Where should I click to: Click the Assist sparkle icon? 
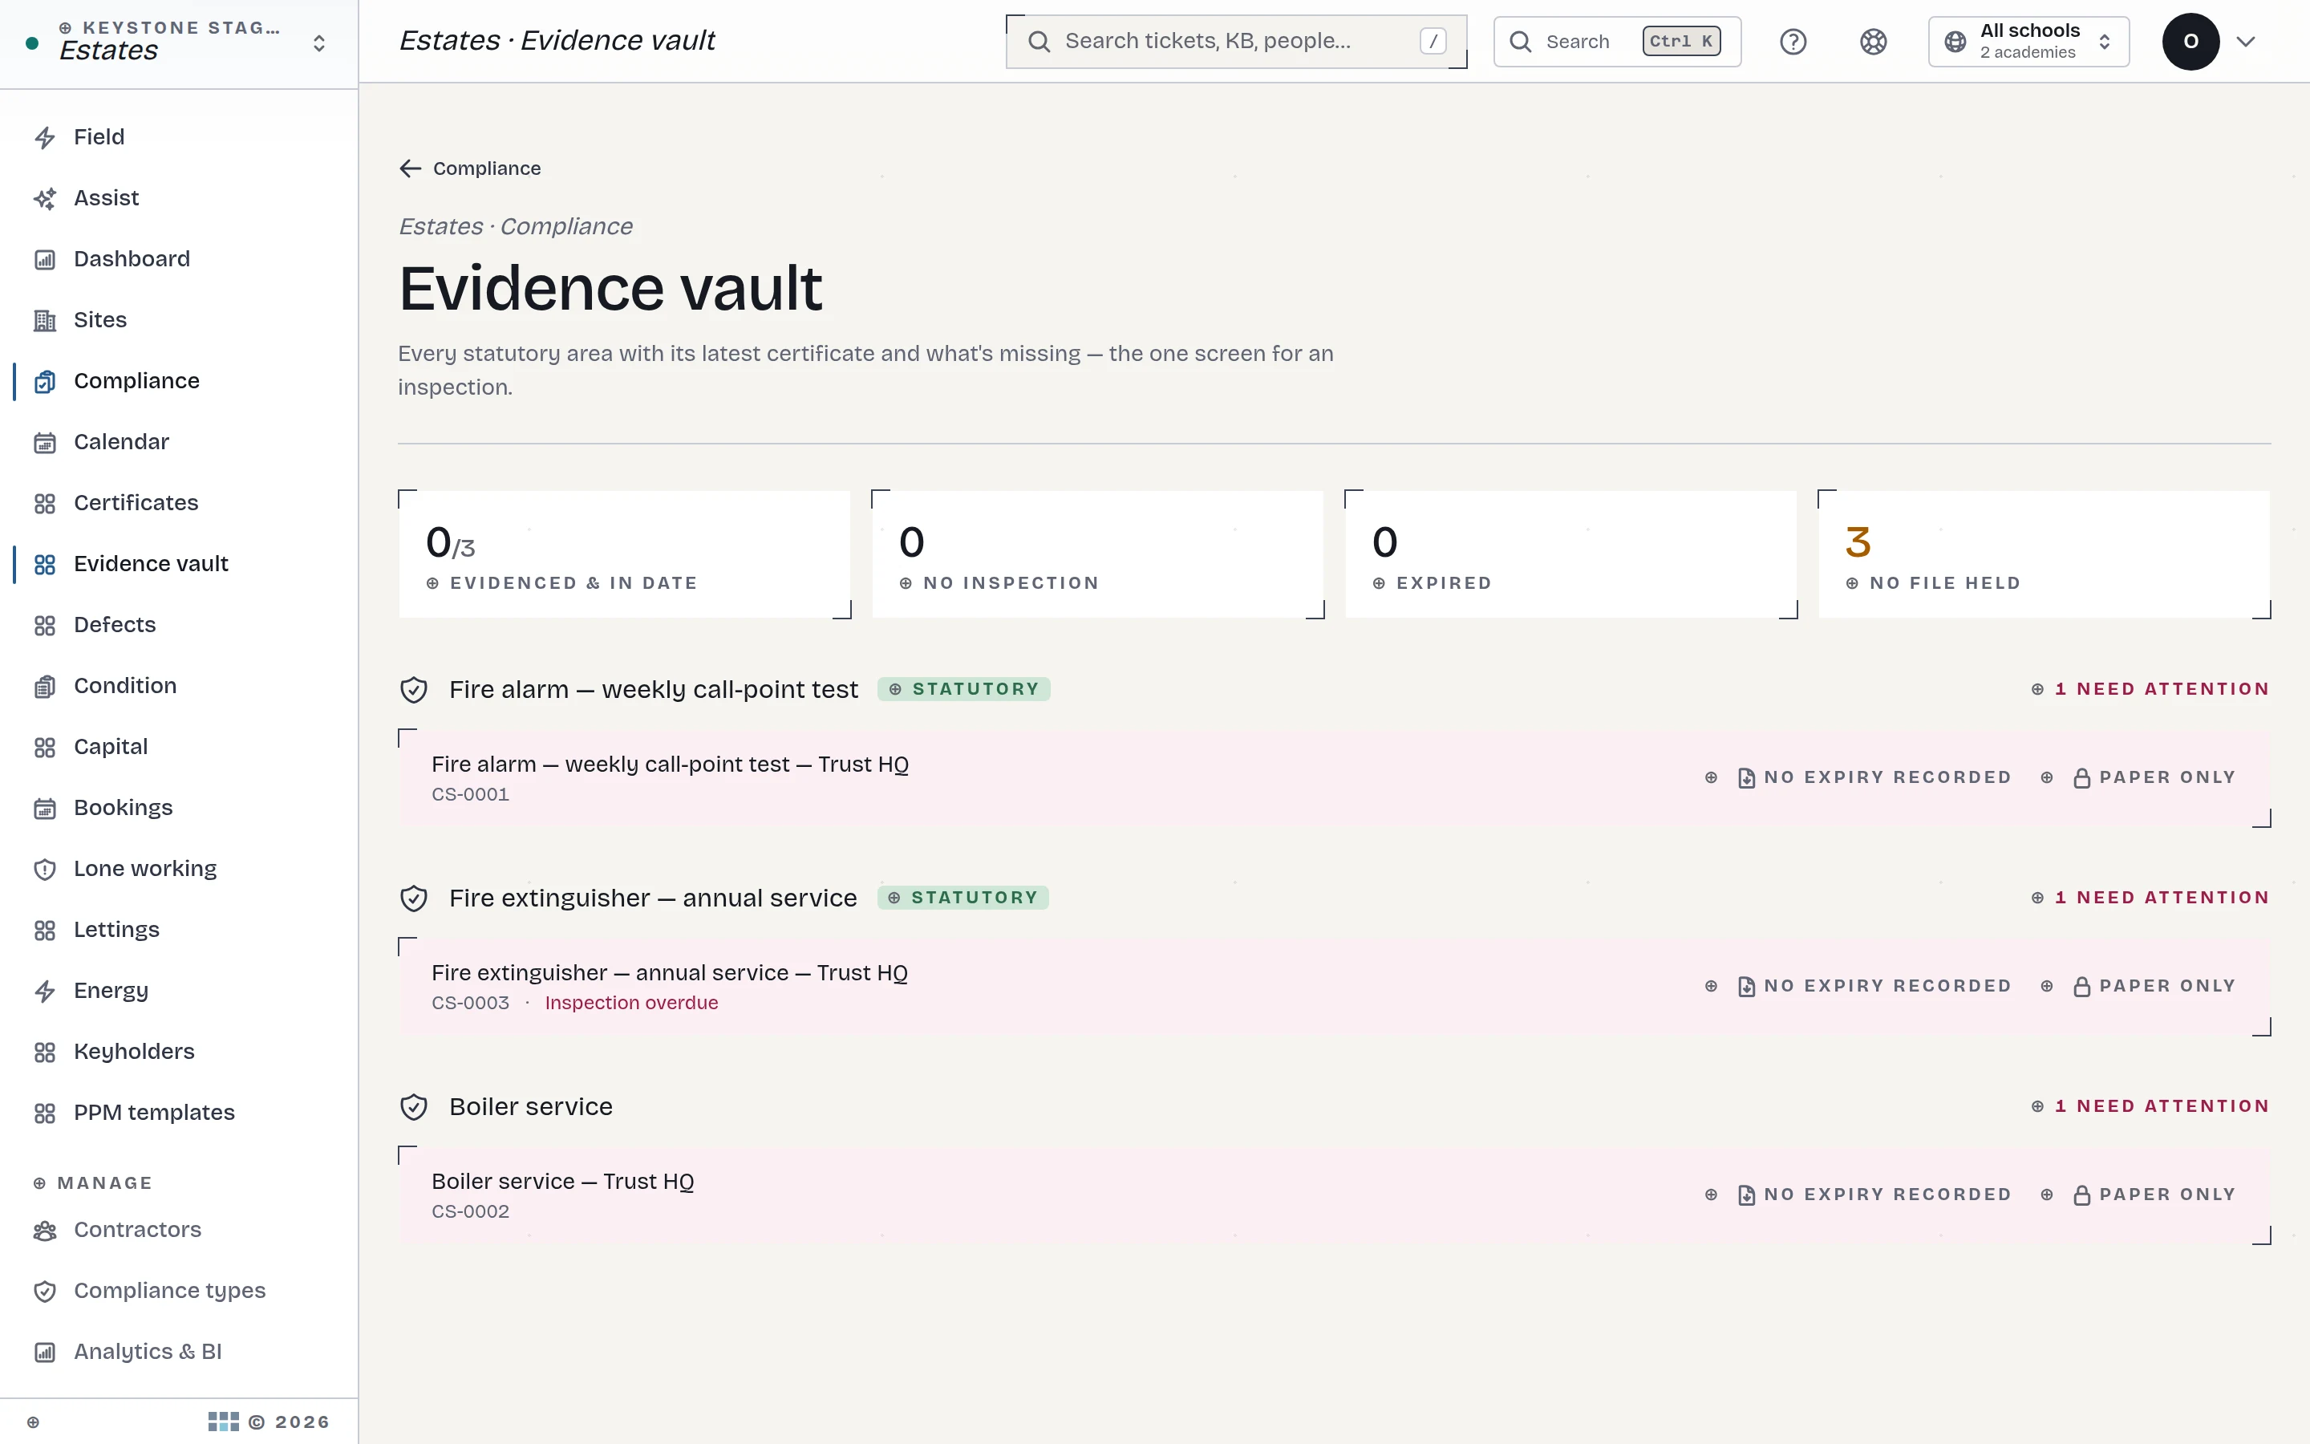[x=45, y=199]
